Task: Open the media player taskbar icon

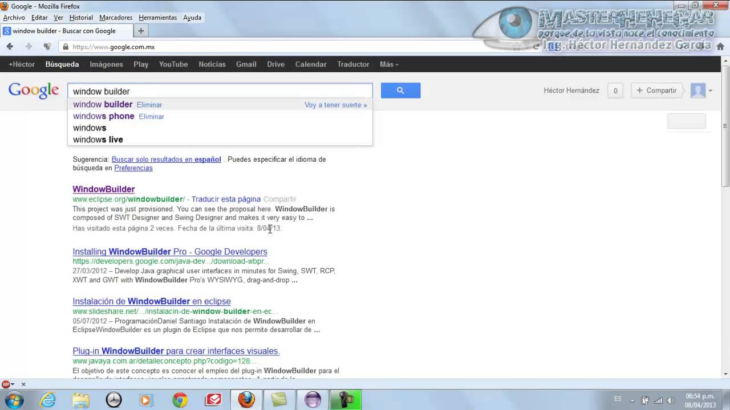Action: (x=145, y=400)
